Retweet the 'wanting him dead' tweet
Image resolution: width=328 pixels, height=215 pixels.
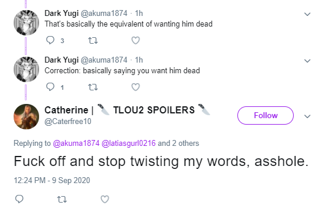coord(93,40)
